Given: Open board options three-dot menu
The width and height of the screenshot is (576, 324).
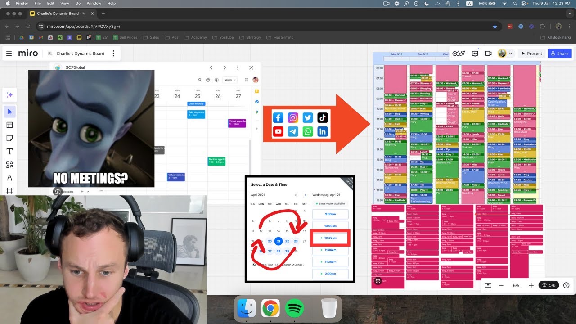Looking at the screenshot, I should coord(113,54).
